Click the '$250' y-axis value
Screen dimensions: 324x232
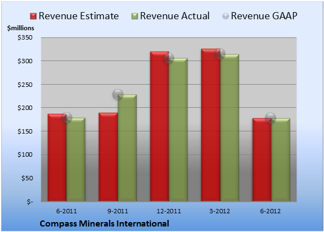(25, 85)
